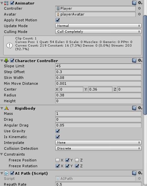Screen dimensions: 147x186
Task: Open Animator gear settings menu
Action: 140,3
